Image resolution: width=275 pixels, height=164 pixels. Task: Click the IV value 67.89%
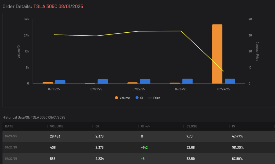click(x=237, y=159)
